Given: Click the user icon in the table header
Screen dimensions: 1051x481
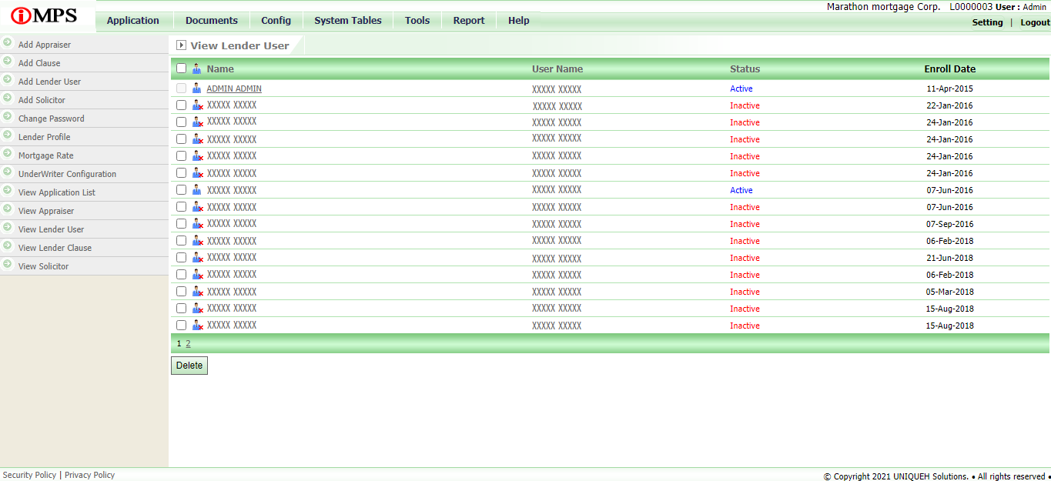Looking at the screenshot, I should pyautogui.click(x=196, y=68).
